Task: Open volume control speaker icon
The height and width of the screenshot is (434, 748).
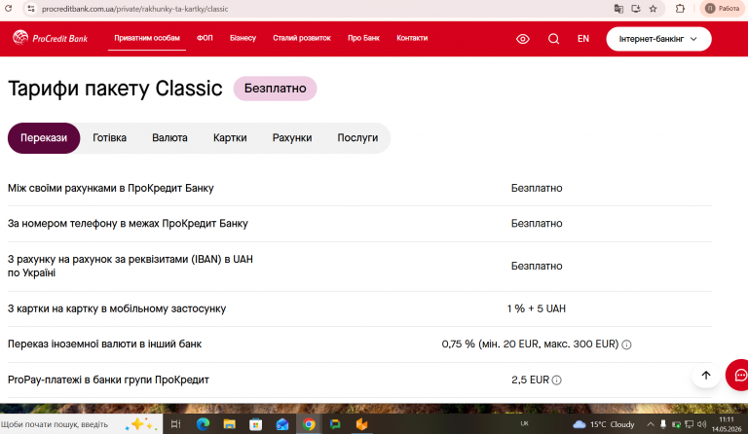Action: (701, 424)
